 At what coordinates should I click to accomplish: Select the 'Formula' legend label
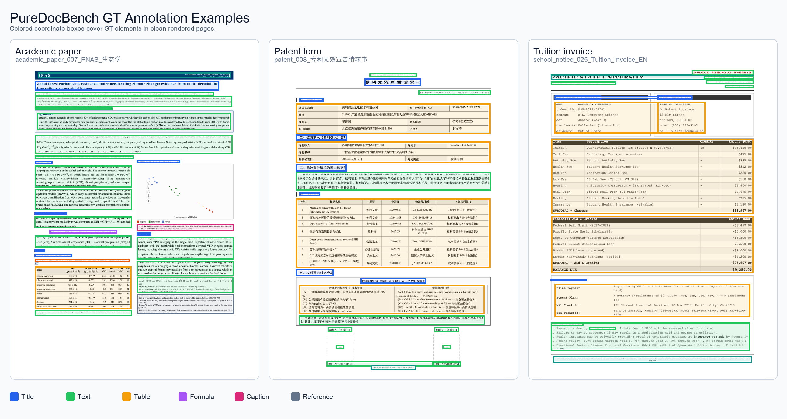pyautogui.click(x=202, y=396)
